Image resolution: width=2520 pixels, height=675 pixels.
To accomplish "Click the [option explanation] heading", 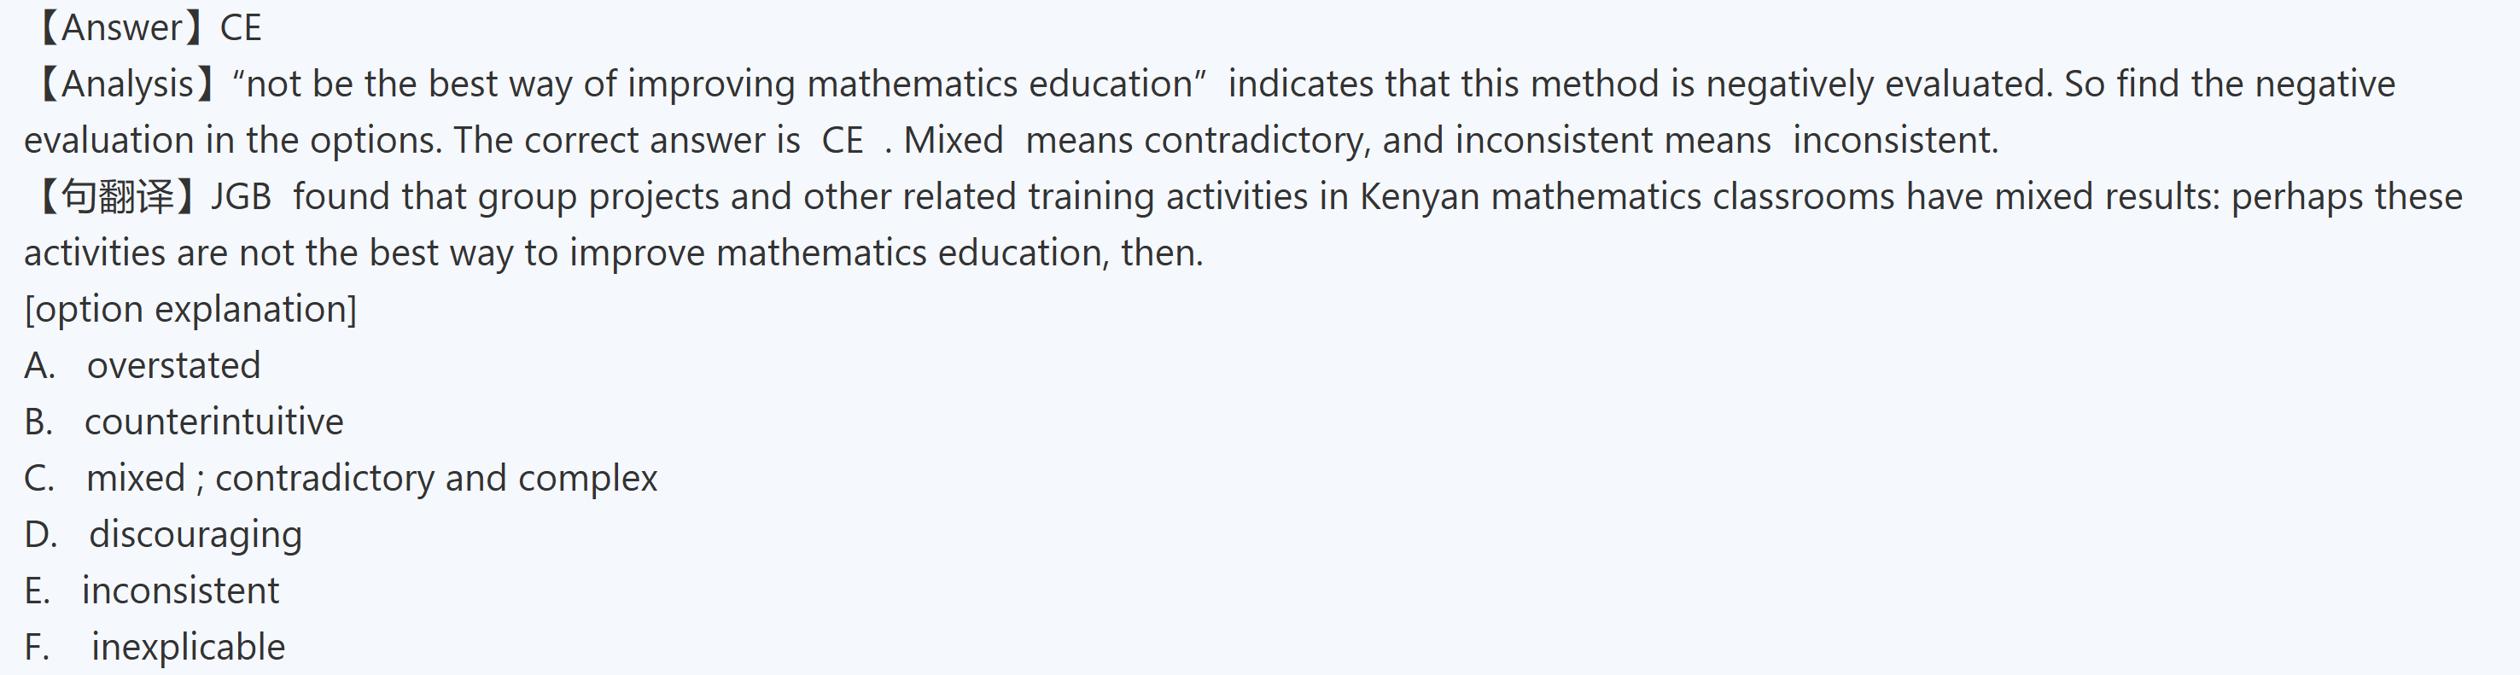I will [190, 309].
